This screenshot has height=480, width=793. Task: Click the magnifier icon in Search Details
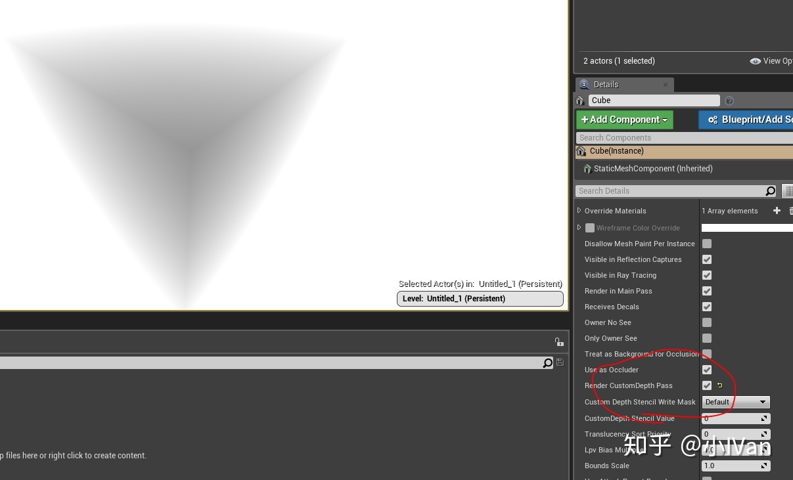(x=771, y=191)
